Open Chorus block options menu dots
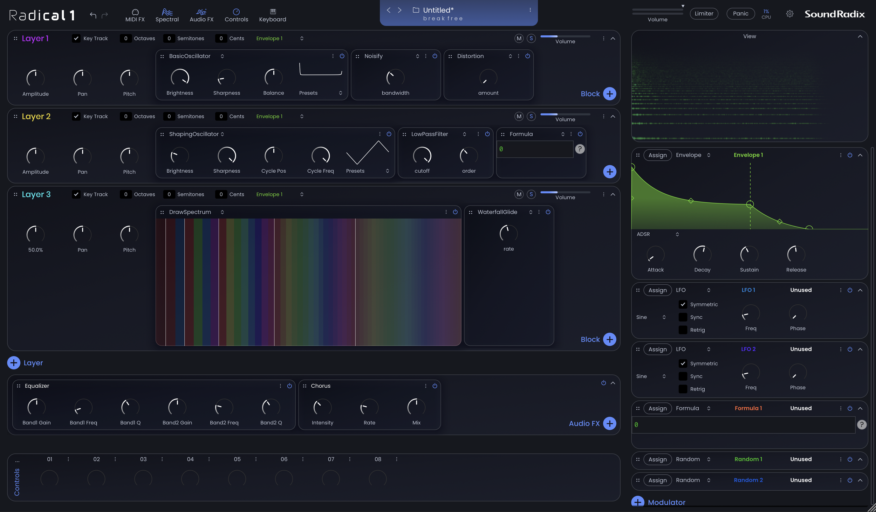 [425, 386]
